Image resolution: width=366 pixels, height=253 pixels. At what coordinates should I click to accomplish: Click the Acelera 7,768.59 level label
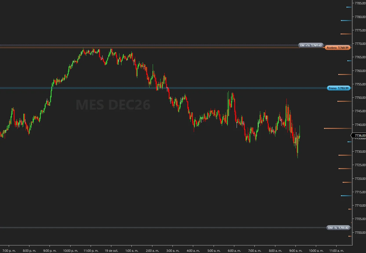pyautogui.click(x=337, y=48)
